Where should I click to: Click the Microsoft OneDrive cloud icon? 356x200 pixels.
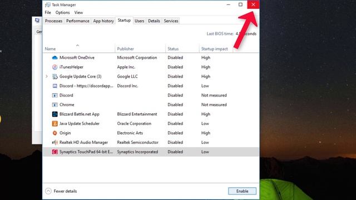click(55, 58)
